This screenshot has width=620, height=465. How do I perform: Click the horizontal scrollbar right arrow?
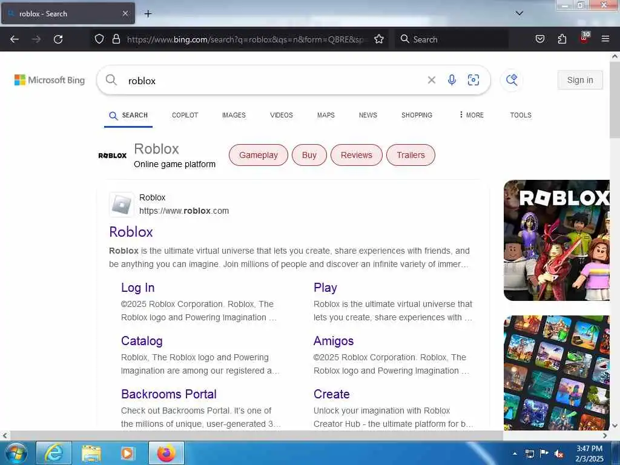pyautogui.click(x=605, y=435)
